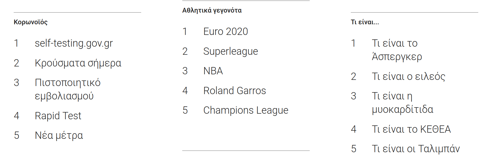The width and height of the screenshot is (483, 155).
Task: Click the Κρούσματα σήμερα entry
Action: pos(78,63)
